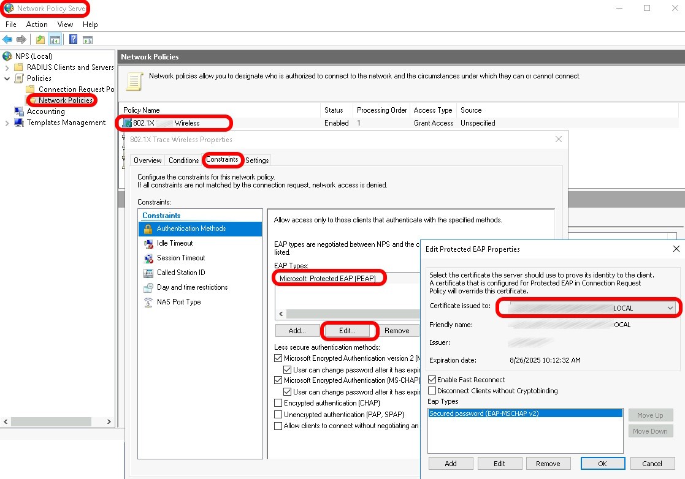Click the Up One Level folder icon
Image resolution: width=685 pixels, height=479 pixels.
coord(40,40)
